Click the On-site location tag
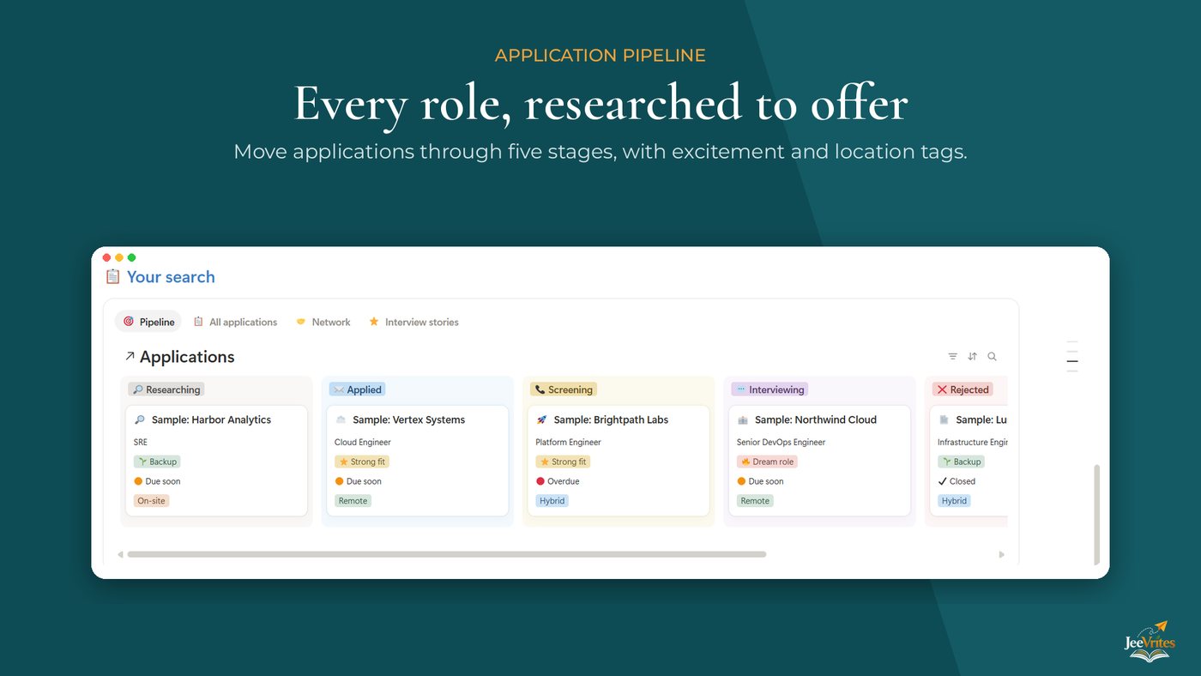This screenshot has height=676, width=1201. 152,501
